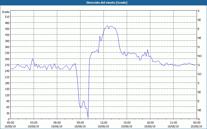The width and height of the screenshot is (207, 129).
Task: Click the 'NE' compass label near the 405 level
Action: (x=199, y=38)
